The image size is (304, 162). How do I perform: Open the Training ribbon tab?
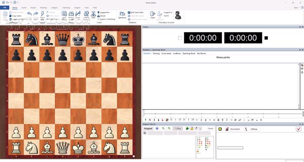[x=43, y=8]
